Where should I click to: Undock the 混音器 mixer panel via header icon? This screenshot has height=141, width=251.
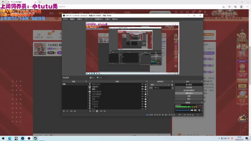click(x=201, y=103)
